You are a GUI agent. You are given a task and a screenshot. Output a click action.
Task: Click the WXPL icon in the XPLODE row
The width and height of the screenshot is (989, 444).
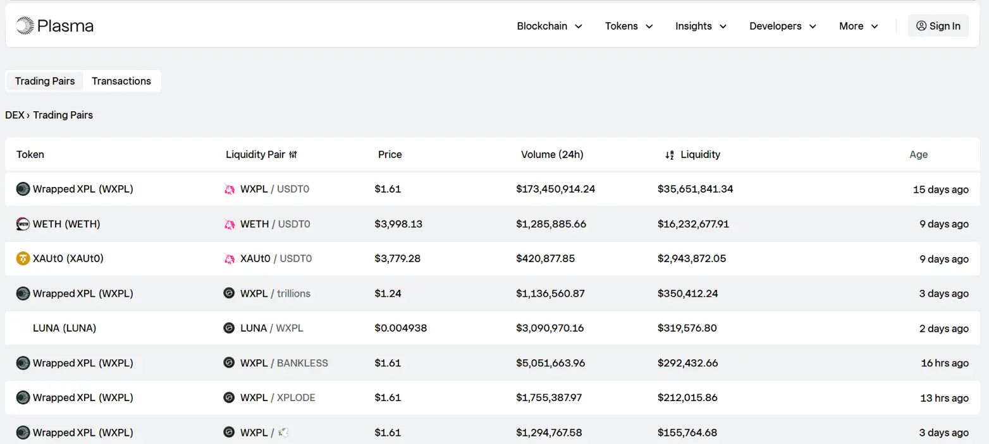click(x=23, y=397)
